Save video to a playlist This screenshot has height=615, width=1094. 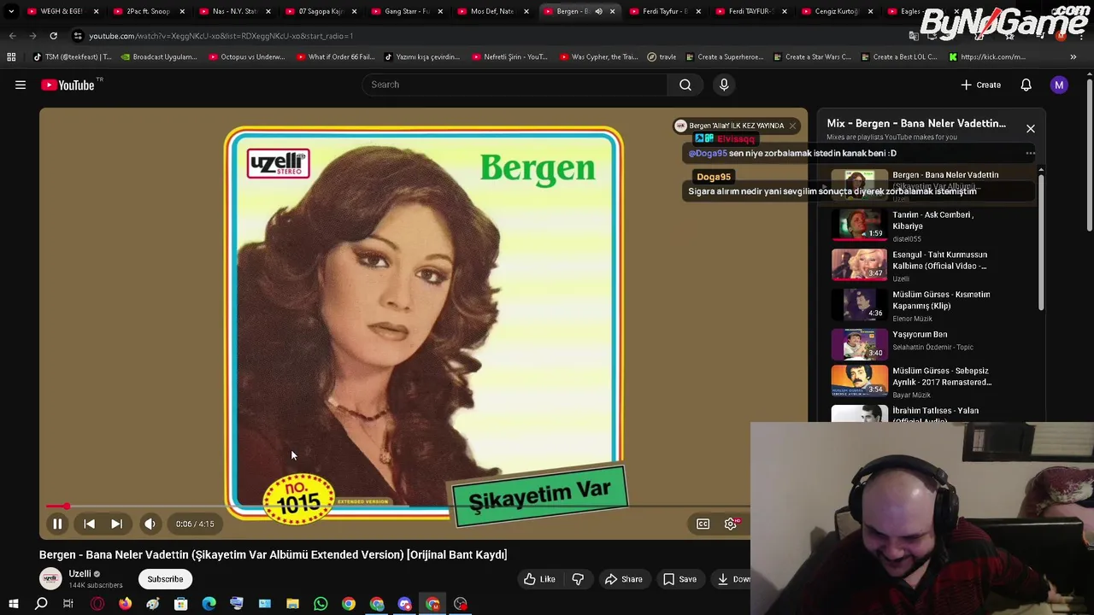coord(680,579)
